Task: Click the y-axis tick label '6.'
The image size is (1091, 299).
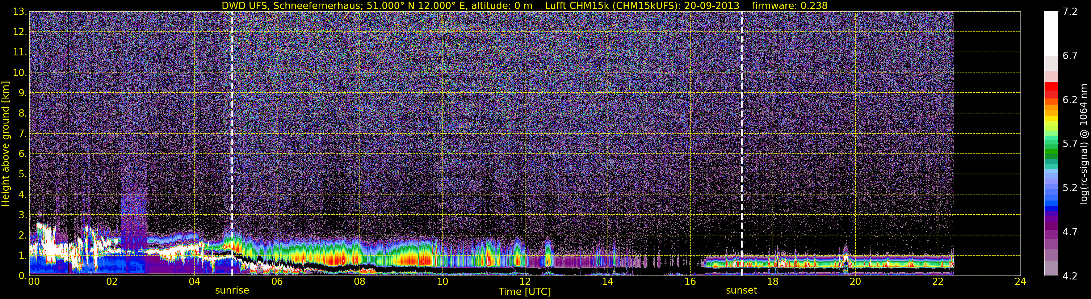Action: point(22,154)
